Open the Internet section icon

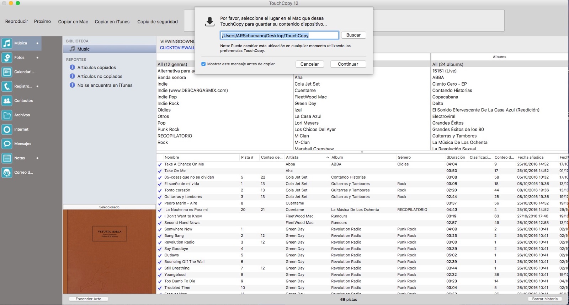click(7, 129)
